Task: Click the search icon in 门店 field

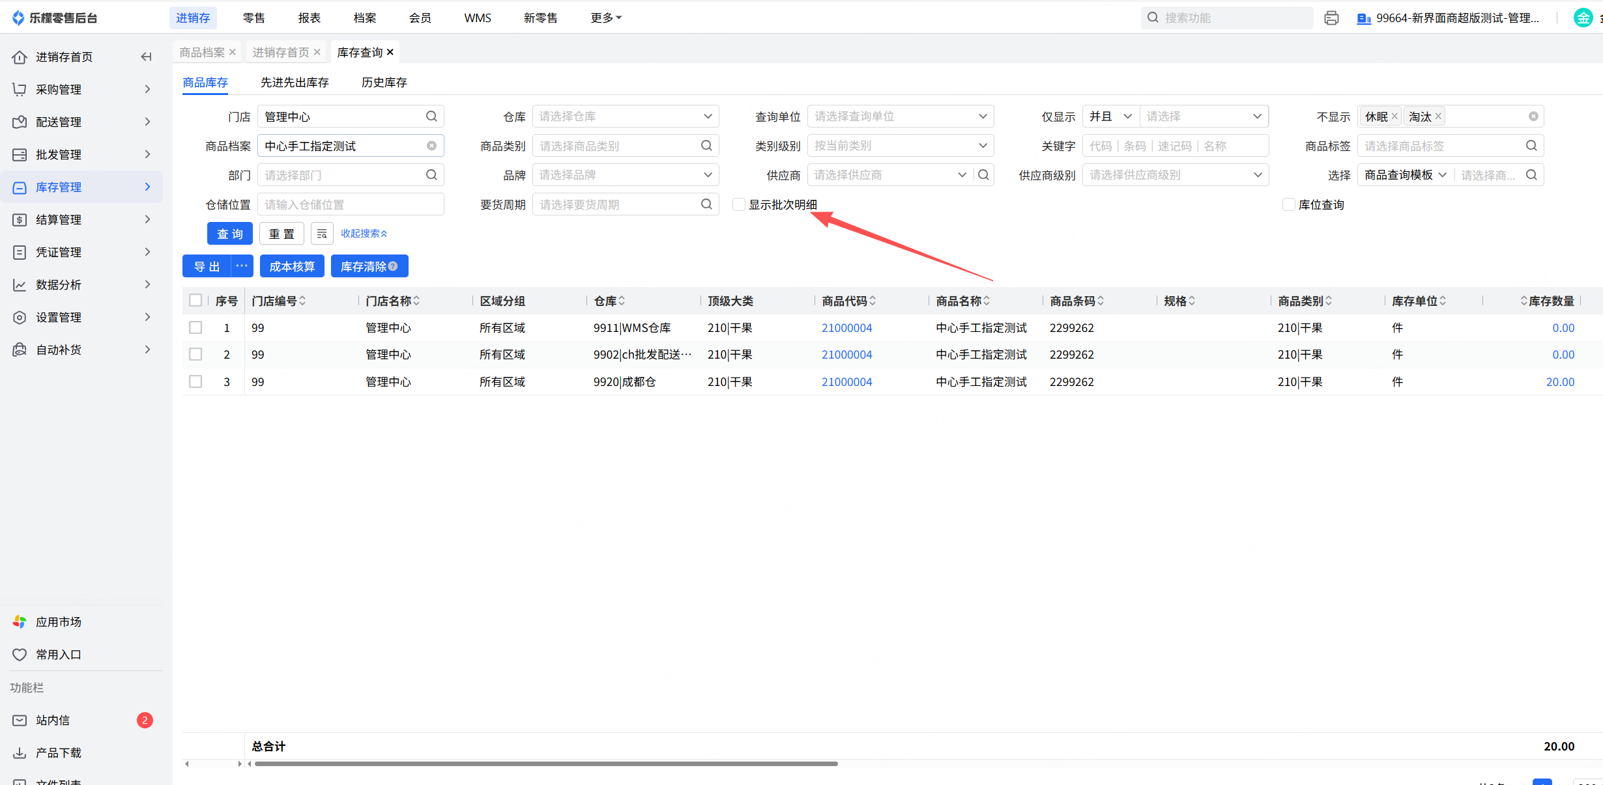Action: tap(431, 117)
